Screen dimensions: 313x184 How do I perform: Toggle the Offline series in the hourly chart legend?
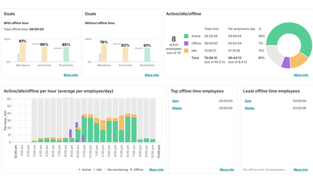click(137, 170)
